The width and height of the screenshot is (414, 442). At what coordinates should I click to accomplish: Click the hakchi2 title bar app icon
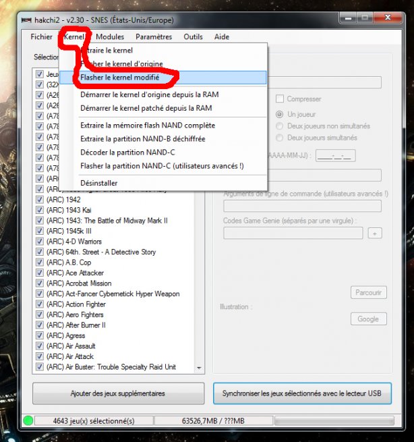click(x=26, y=20)
